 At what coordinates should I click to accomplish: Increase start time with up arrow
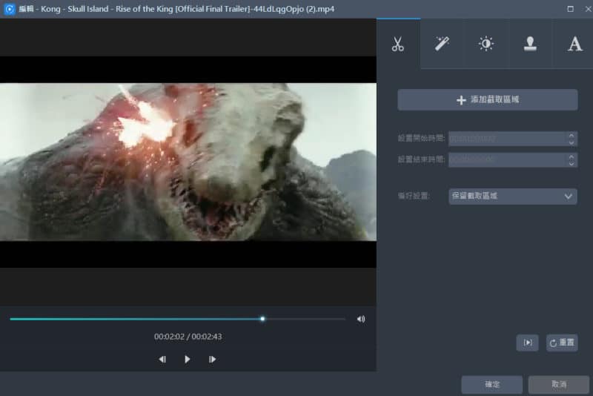coord(572,135)
